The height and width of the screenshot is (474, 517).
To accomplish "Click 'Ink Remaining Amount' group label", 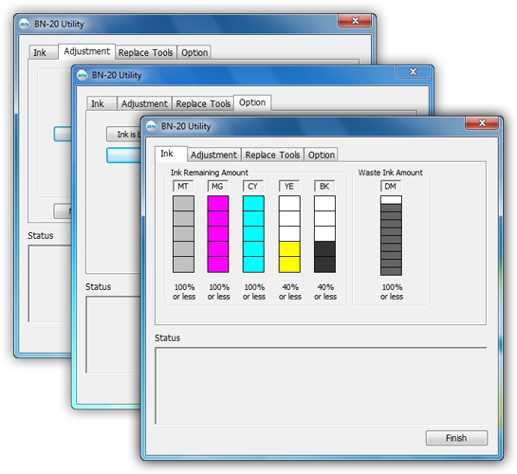I will 210,173.
